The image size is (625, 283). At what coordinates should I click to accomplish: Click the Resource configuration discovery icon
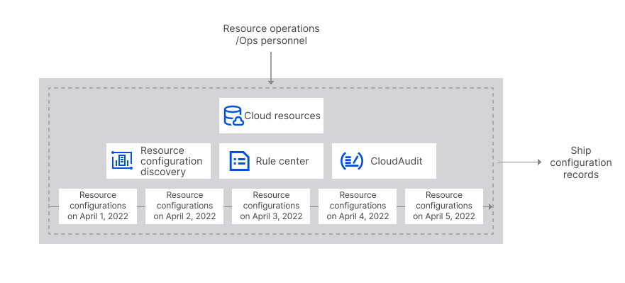(121, 160)
